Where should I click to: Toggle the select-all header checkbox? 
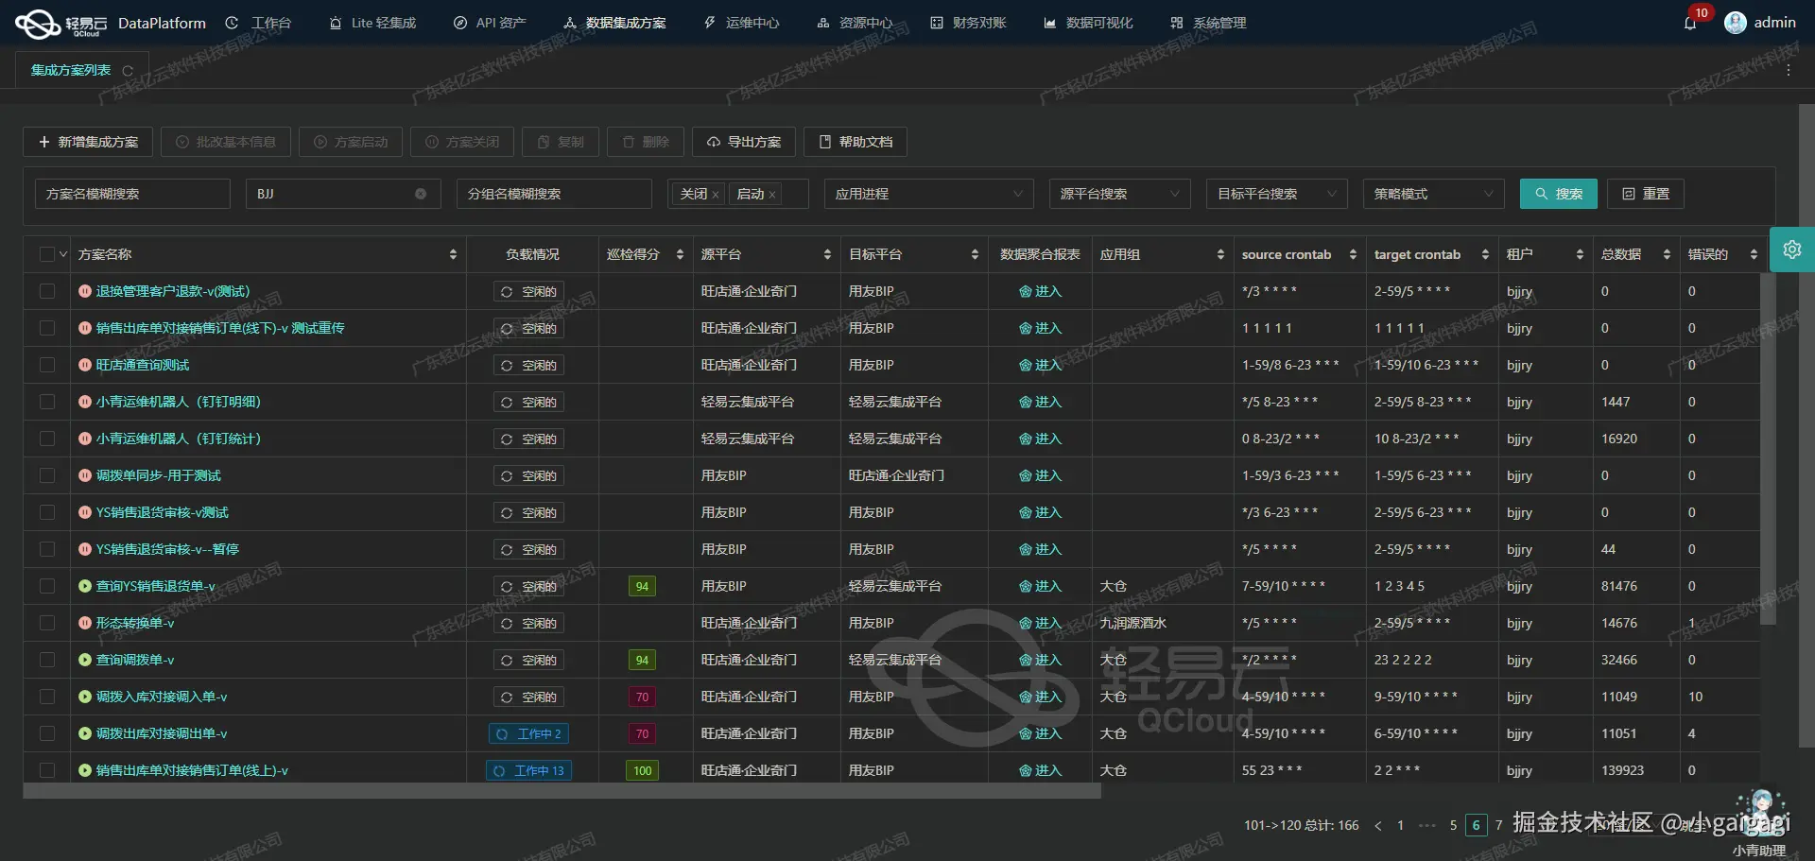[x=47, y=254]
